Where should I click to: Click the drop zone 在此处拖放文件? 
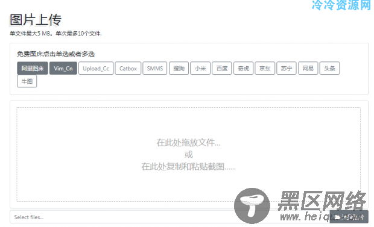pos(188,154)
